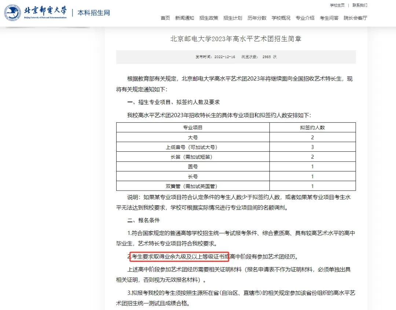Open the 考生问答 menu item

(x=329, y=18)
